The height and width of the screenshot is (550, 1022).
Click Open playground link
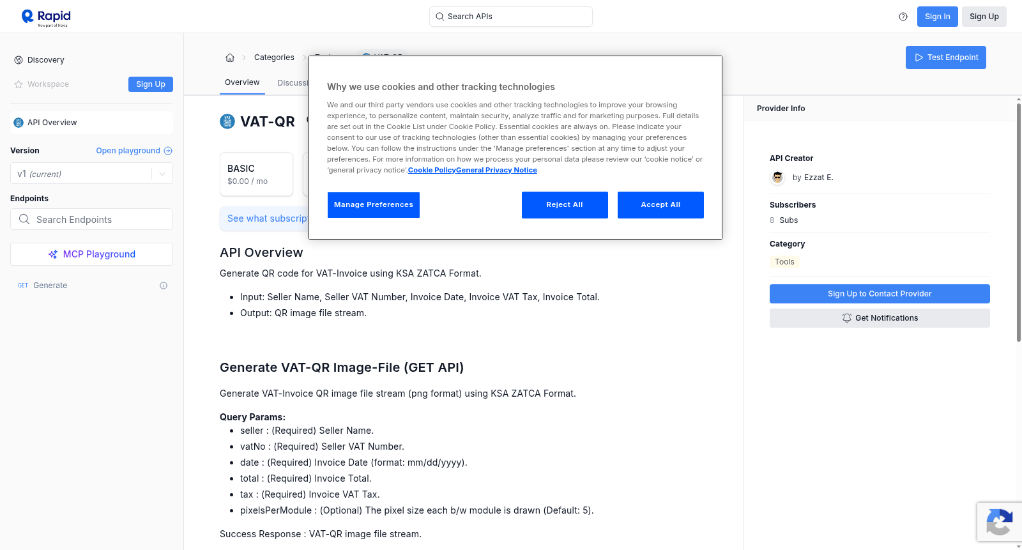[134, 151]
